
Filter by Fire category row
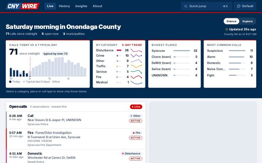tap(119, 77)
